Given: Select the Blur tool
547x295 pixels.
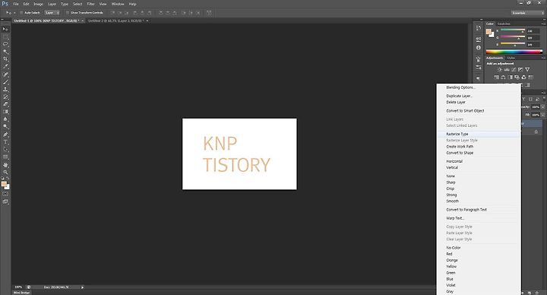Looking at the screenshot, I should pos(5,119).
